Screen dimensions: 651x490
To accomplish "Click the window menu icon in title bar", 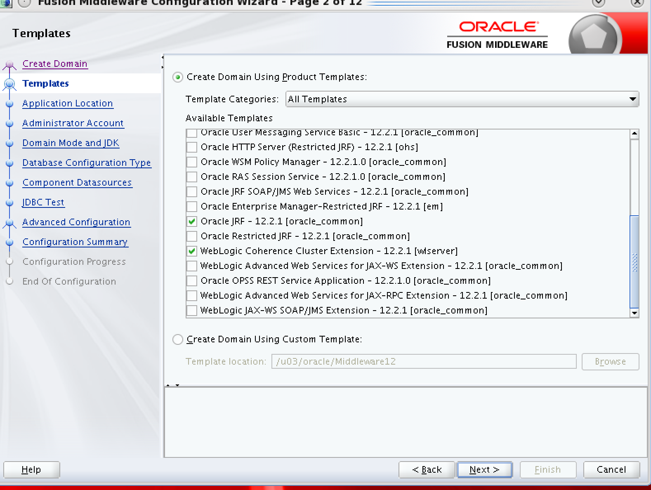I will (25, 3).
